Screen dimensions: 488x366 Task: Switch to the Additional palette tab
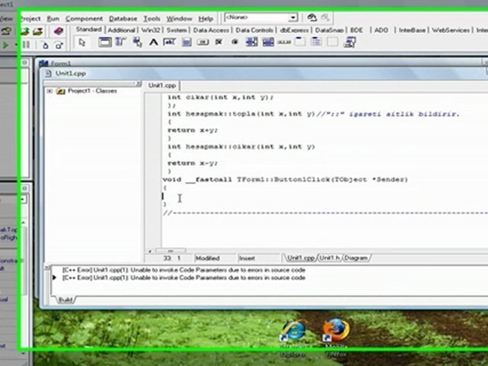pos(121,30)
